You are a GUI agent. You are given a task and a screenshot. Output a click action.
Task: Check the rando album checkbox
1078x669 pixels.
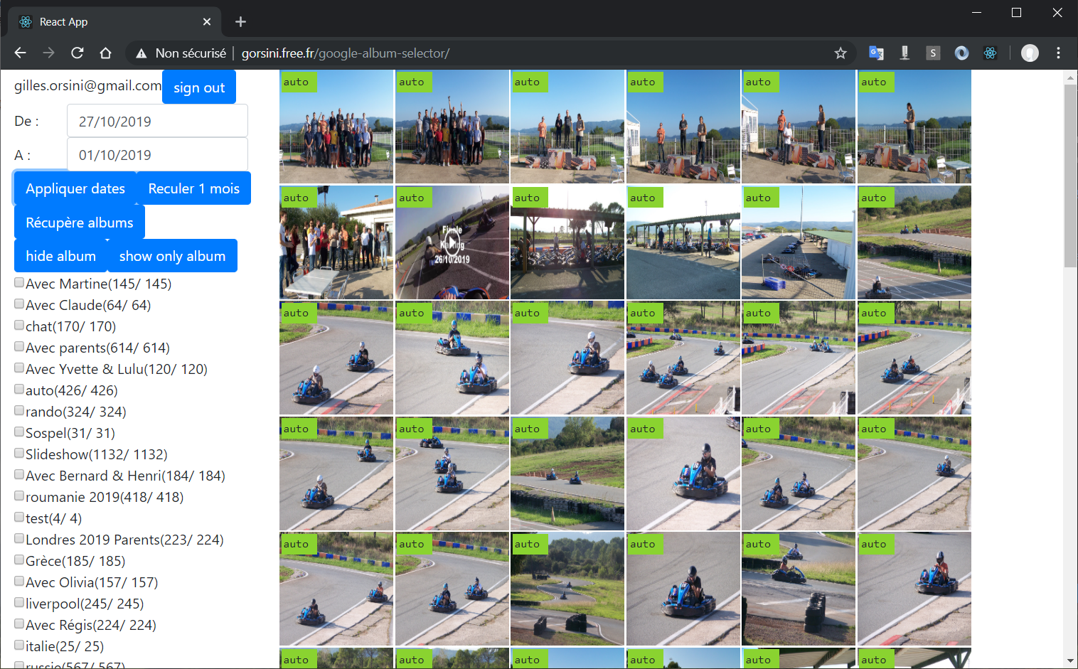point(19,410)
